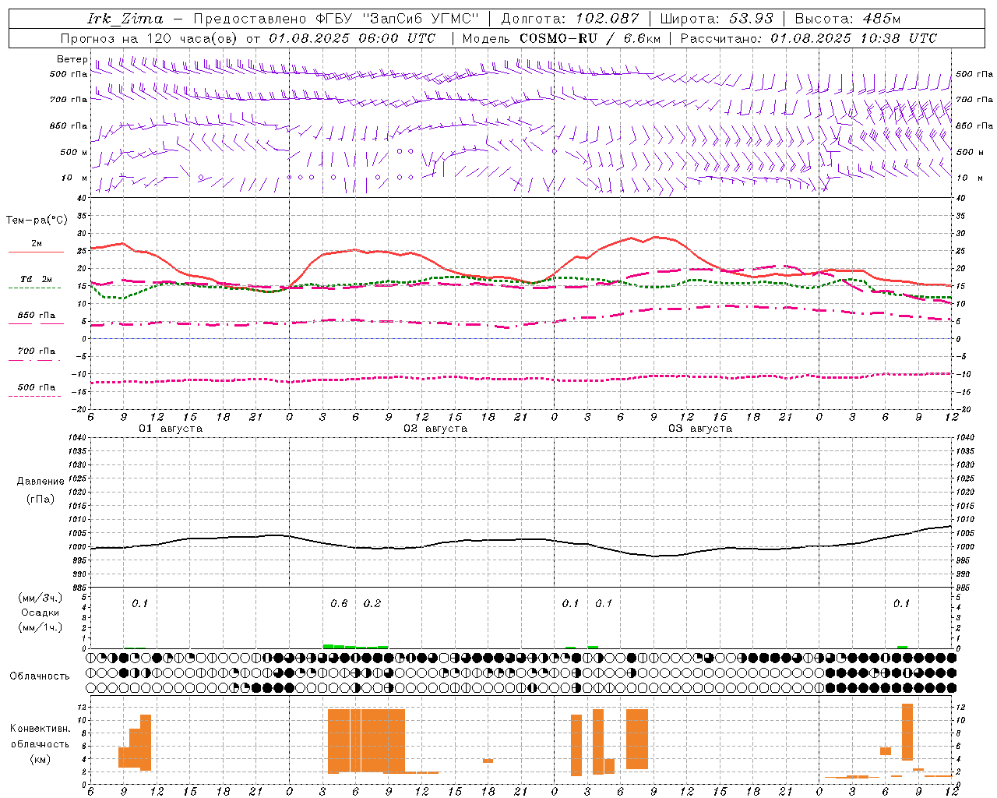Click the line sample under 2м legend
The image size is (997, 798).
pyautogui.click(x=36, y=252)
